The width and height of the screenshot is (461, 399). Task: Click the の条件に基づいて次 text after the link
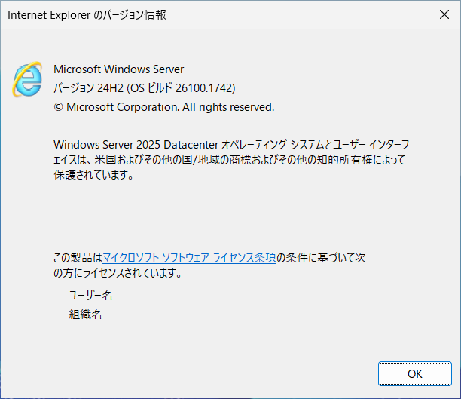point(321,258)
